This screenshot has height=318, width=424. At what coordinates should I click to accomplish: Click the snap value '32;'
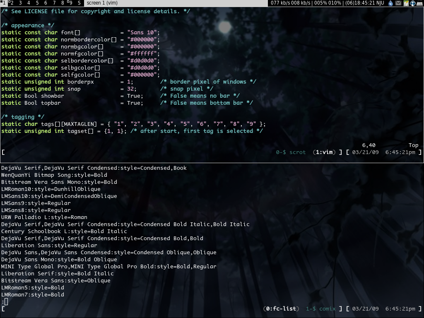(132, 89)
